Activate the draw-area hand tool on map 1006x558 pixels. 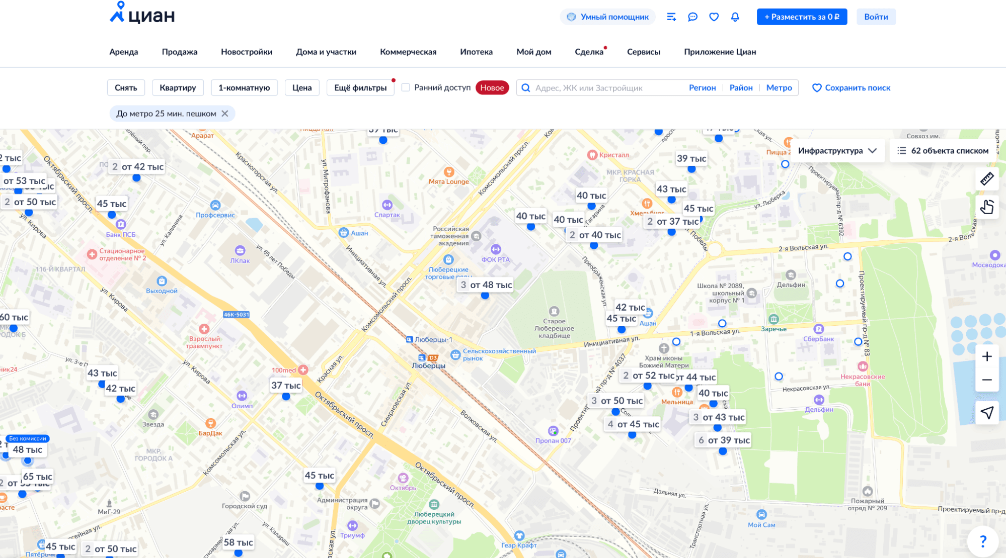tap(986, 207)
